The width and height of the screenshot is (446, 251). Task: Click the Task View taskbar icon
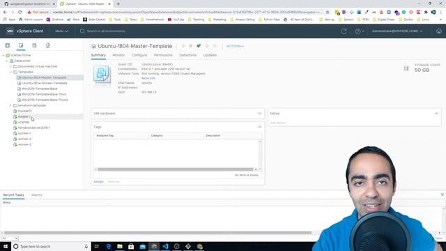(x=97, y=246)
